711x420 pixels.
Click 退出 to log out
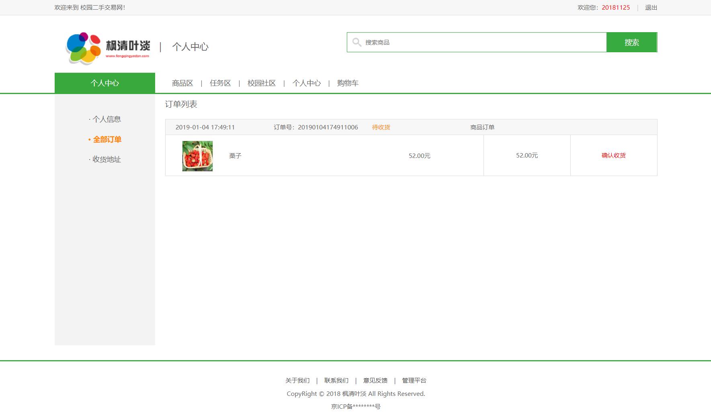(x=651, y=8)
